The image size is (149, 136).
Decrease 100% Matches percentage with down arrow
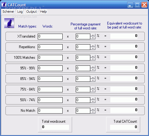(93, 59)
